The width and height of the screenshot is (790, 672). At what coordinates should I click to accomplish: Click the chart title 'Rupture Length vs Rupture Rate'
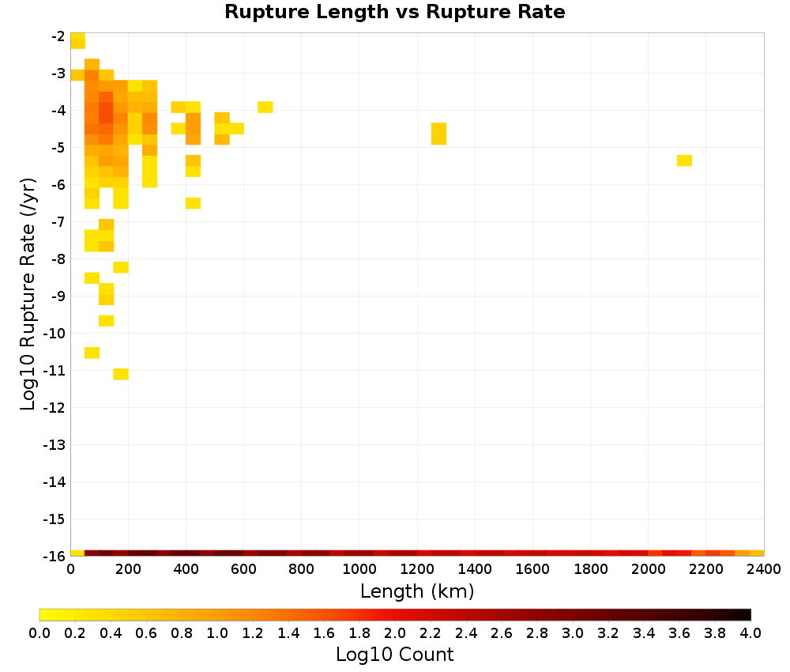tap(394, 12)
